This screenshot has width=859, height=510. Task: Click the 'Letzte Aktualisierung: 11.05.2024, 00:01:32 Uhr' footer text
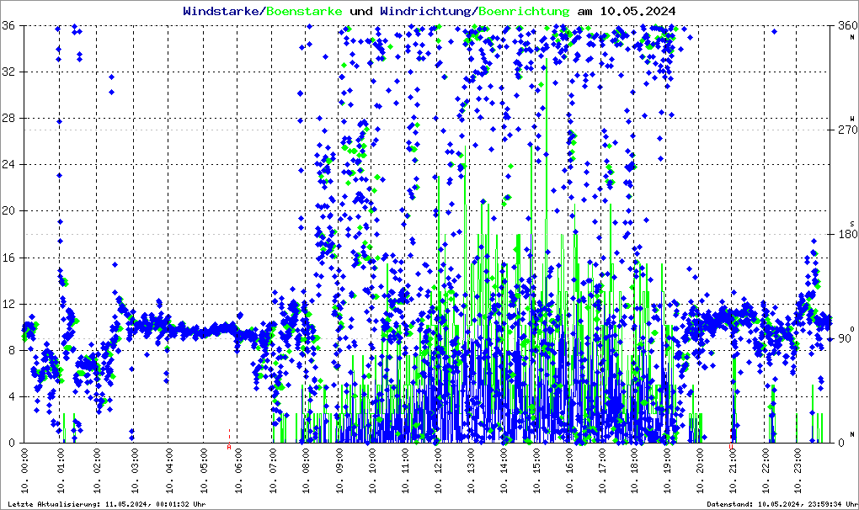[107, 504]
